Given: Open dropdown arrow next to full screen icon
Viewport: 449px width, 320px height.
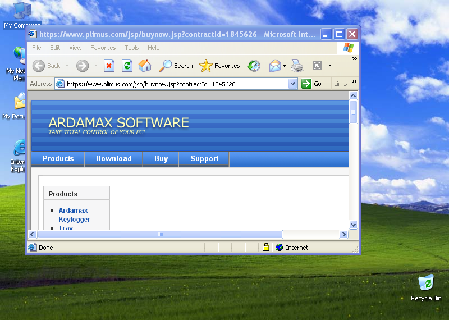Looking at the screenshot, I should click(x=330, y=66).
